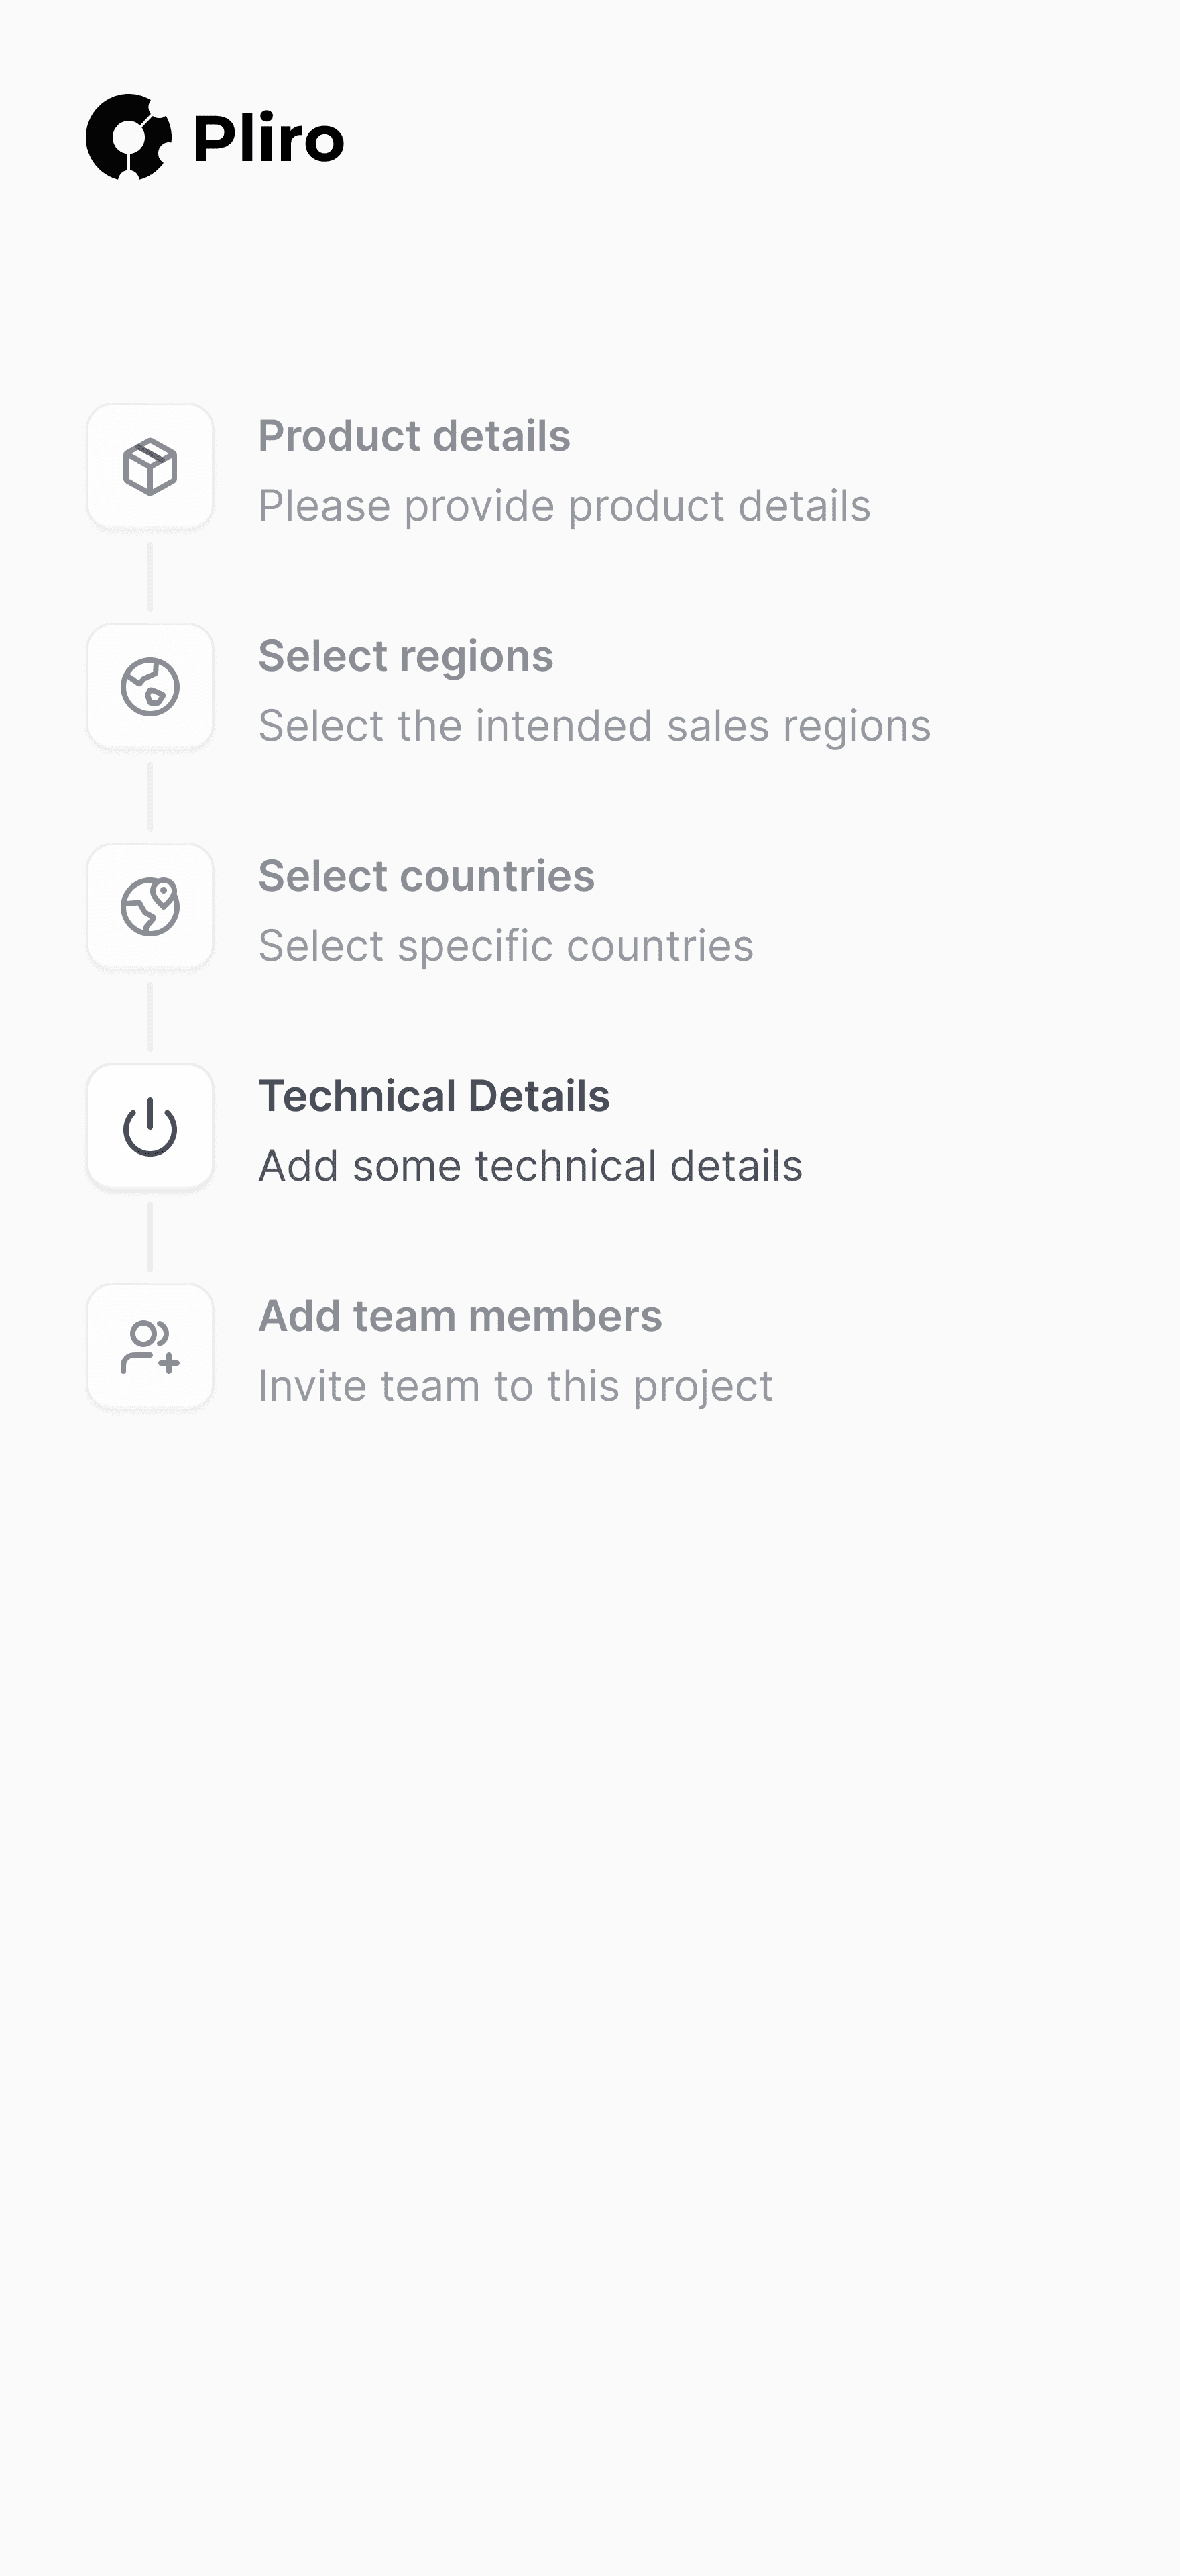Go to the Add team members step
Viewport: 1180px width, 2576px height.
tap(460, 1316)
